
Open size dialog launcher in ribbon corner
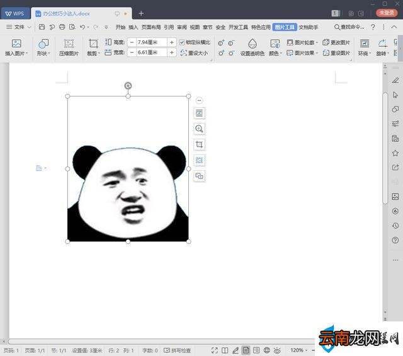[212, 60]
